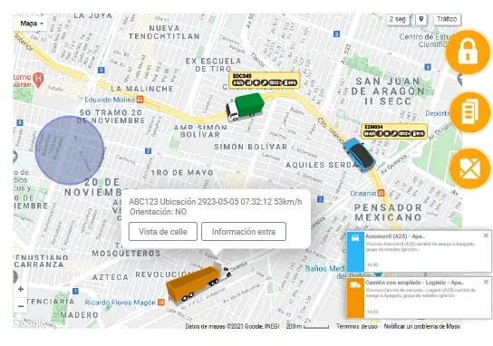Open the Automovil (A25) notification title
The width and height of the screenshot is (493, 346).
tap(395, 236)
